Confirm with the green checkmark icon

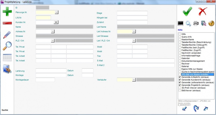click(x=187, y=12)
